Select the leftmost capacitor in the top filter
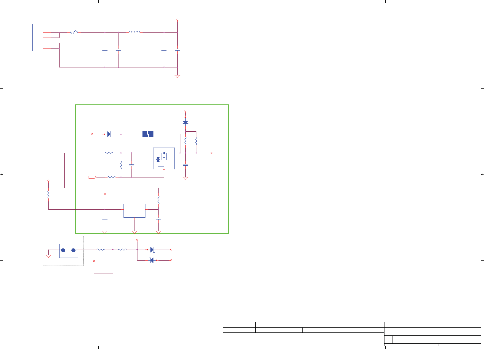Image resolution: width=484 pixels, height=349 pixels. coord(105,50)
